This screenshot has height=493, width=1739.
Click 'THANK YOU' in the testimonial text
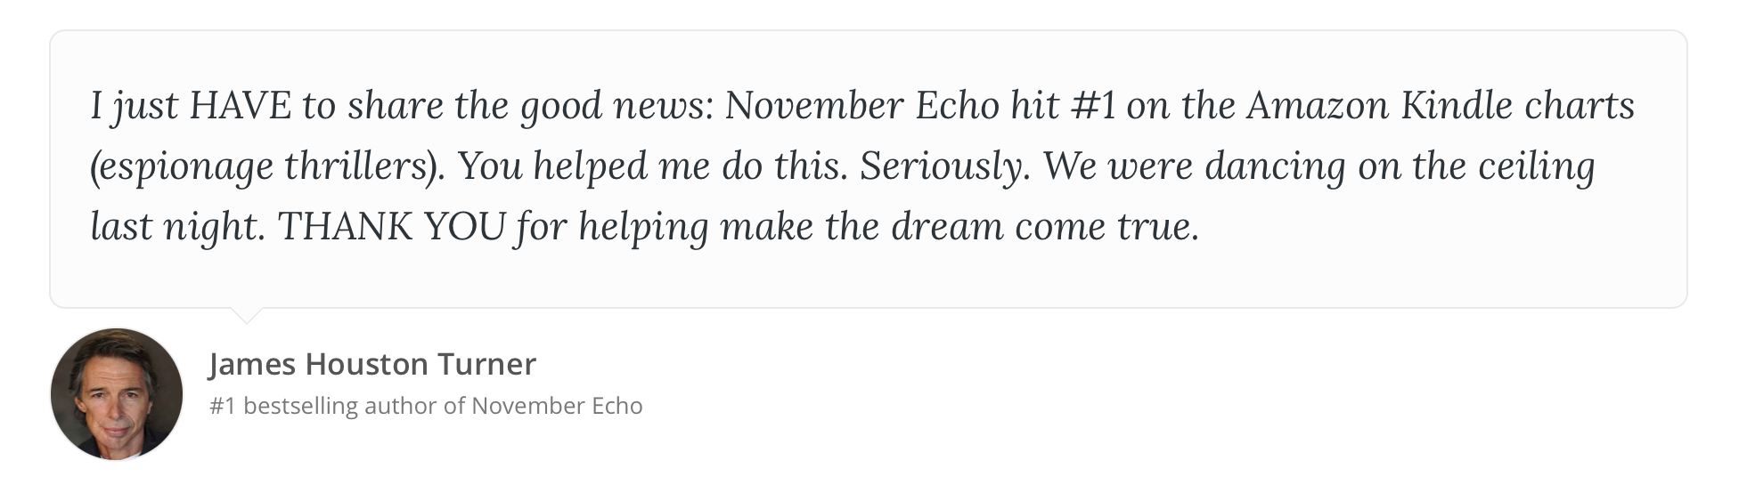[x=393, y=227]
